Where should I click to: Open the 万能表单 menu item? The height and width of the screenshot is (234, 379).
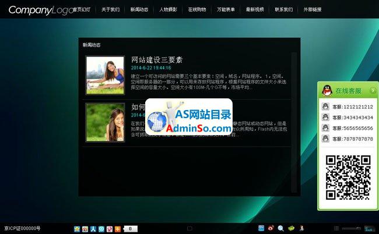(x=226, y=9)
